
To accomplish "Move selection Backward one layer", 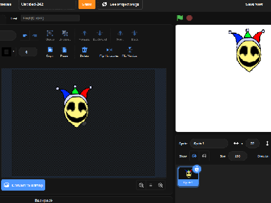I will [100, 36].
